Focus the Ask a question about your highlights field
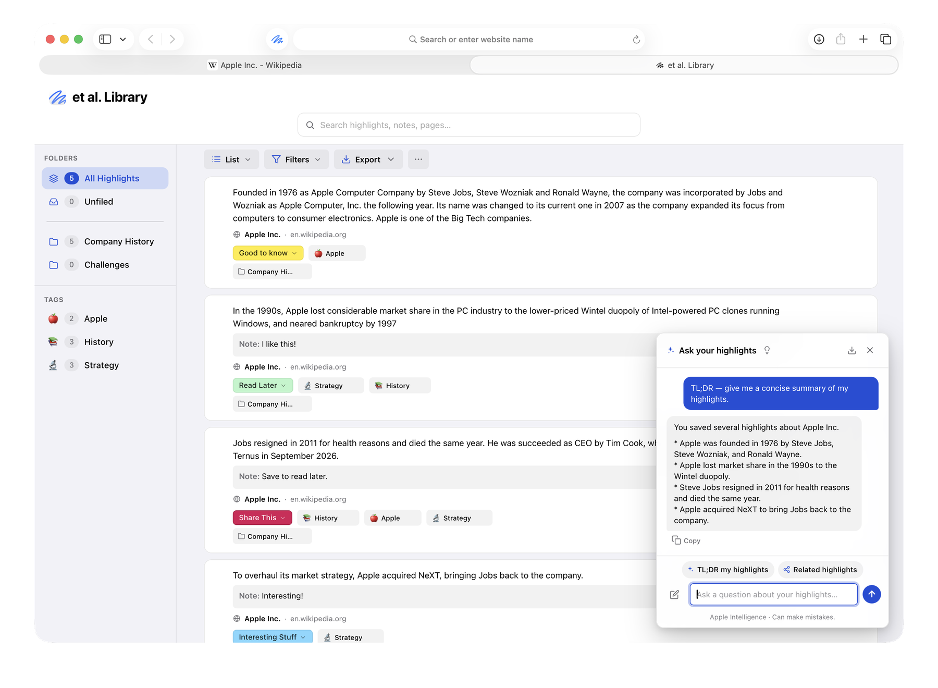938x688 pixels. coord(773,595)
